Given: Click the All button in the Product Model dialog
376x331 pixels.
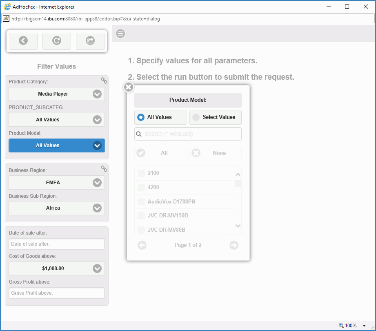Looking at the screenshot, I should 160,153.
